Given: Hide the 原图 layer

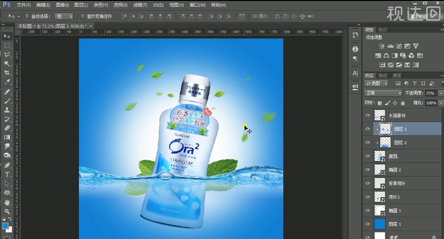Looking at the screenshot, I should click(367, 156).
